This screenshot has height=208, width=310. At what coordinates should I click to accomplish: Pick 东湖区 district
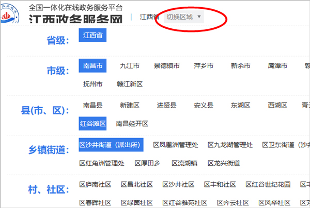point(241,106)
